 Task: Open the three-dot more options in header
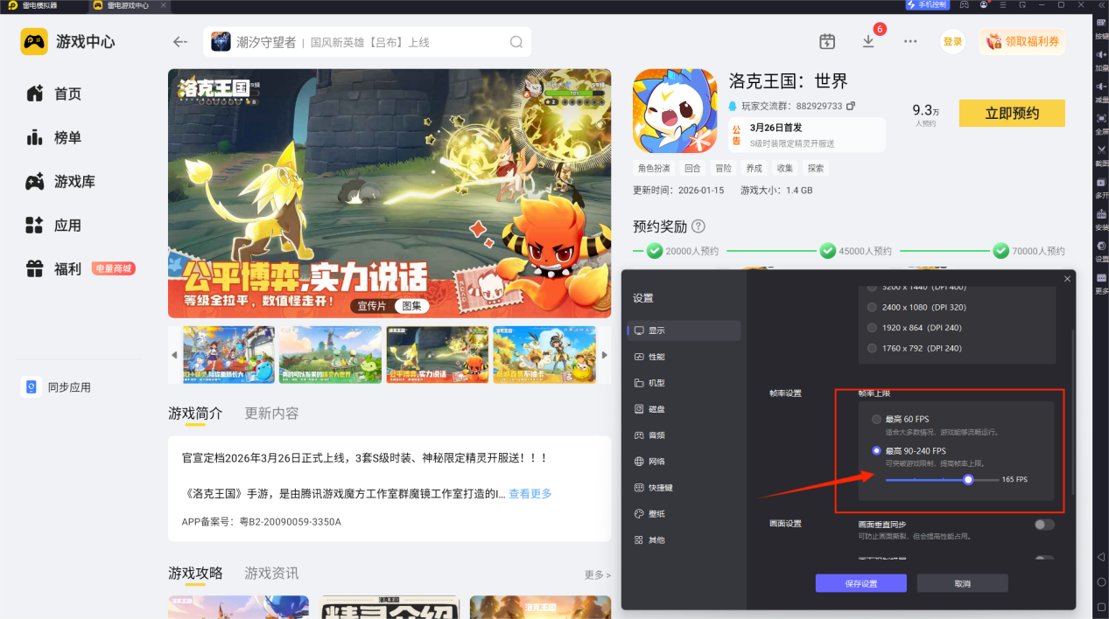tap(910, 41)
